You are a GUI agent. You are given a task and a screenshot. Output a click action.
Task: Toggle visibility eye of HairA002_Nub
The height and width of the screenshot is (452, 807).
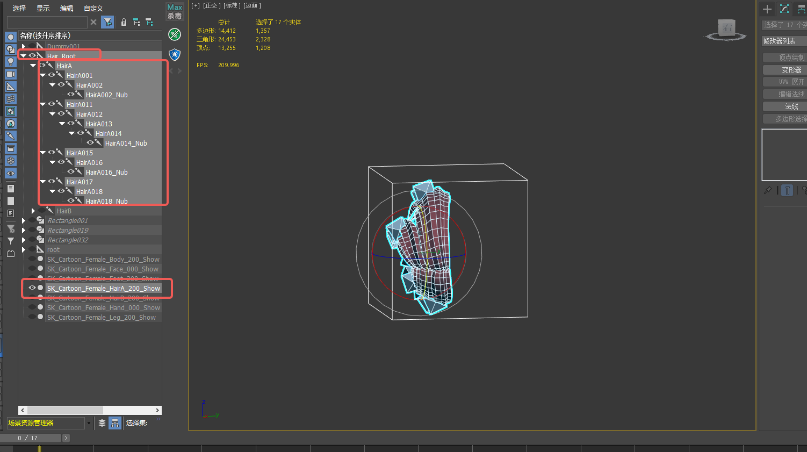[71, 94]
